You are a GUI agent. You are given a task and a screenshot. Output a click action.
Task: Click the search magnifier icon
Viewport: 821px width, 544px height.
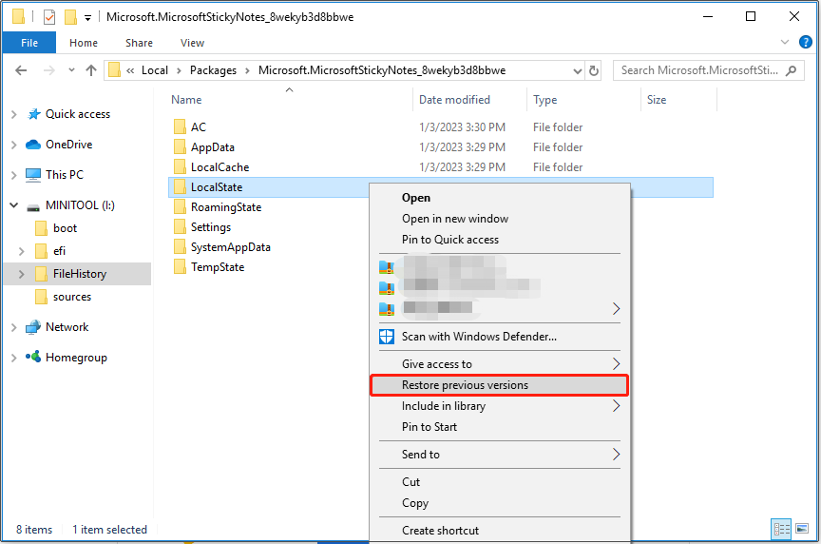tap(791, 70)
